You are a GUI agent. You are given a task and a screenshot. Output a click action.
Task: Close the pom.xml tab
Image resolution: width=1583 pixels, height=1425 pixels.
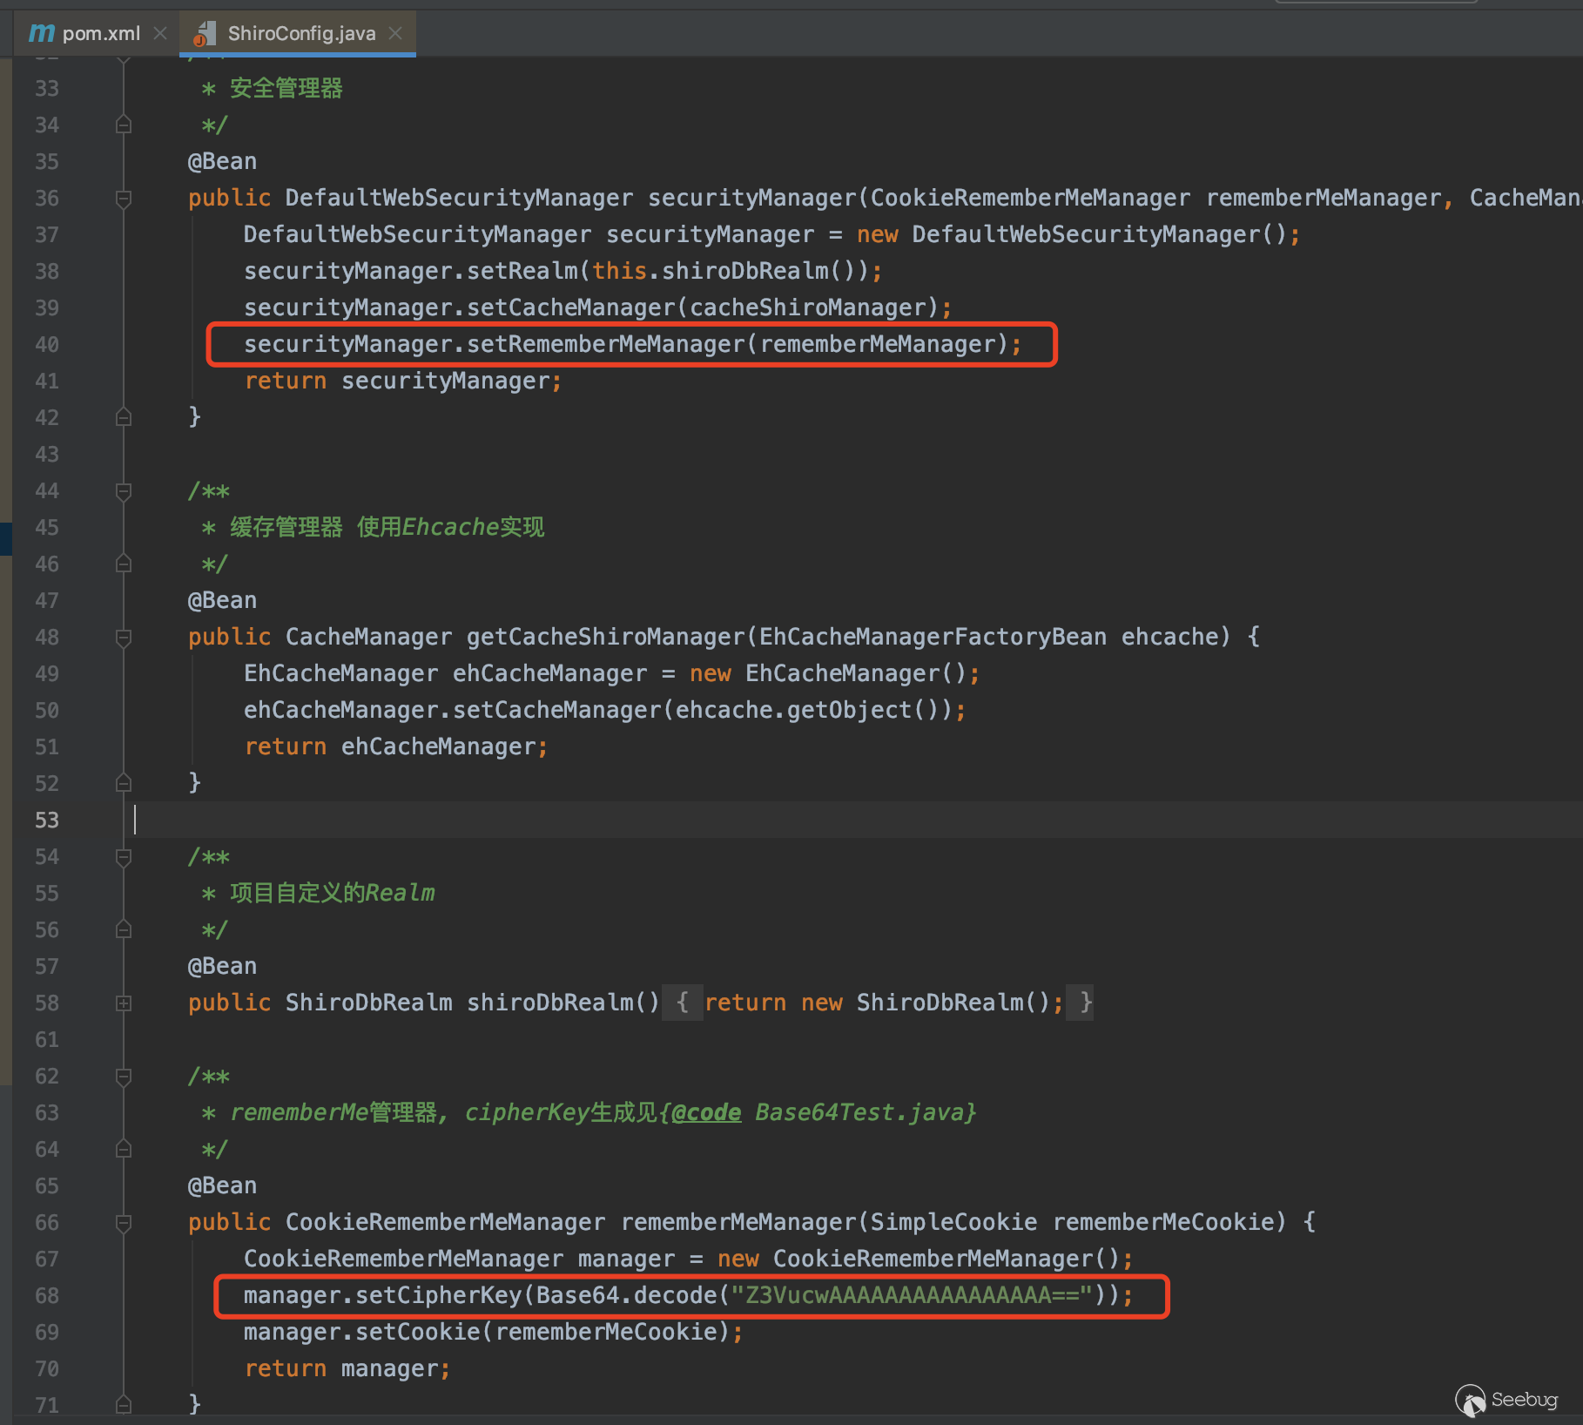(x=160, y=33)
